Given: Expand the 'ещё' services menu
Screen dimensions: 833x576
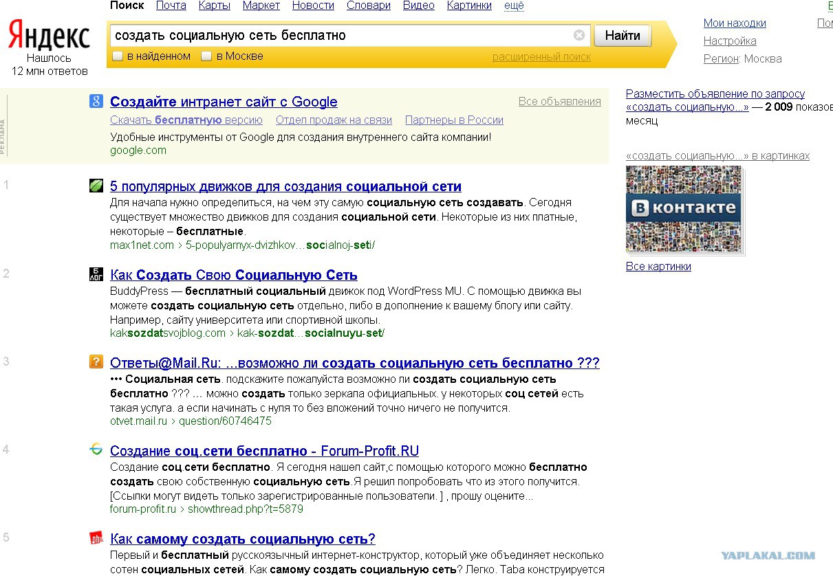Looking at the screenshot, I should [514, 5].
